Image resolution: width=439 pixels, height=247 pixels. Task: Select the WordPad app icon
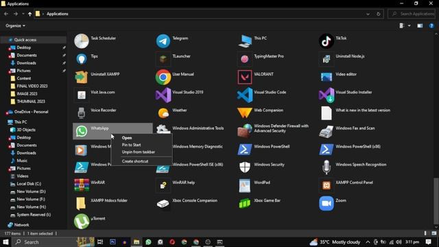[245, 185]
